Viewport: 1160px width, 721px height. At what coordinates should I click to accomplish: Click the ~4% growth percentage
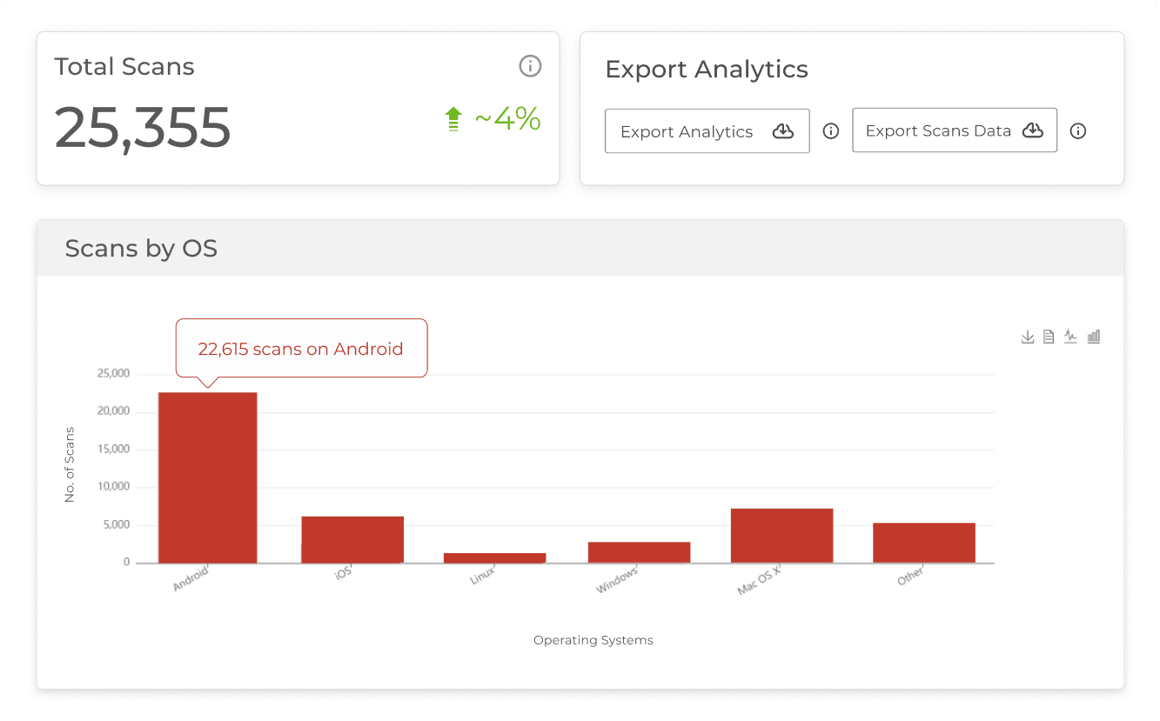click(507, 119)
